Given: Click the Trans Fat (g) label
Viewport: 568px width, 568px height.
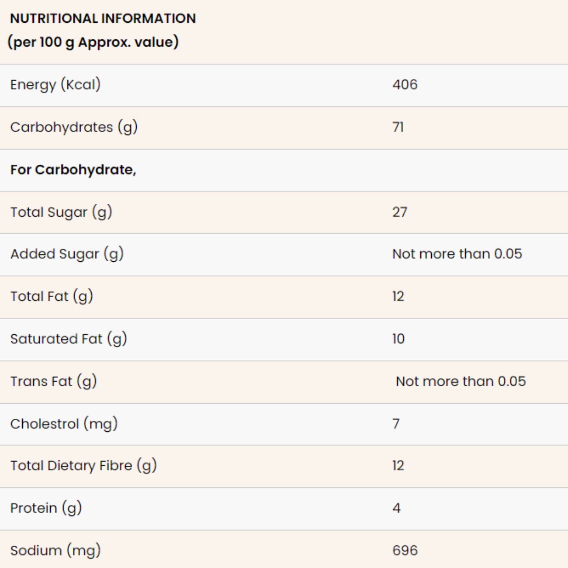Looking at the screenshot, I should (x=53, y=381).
